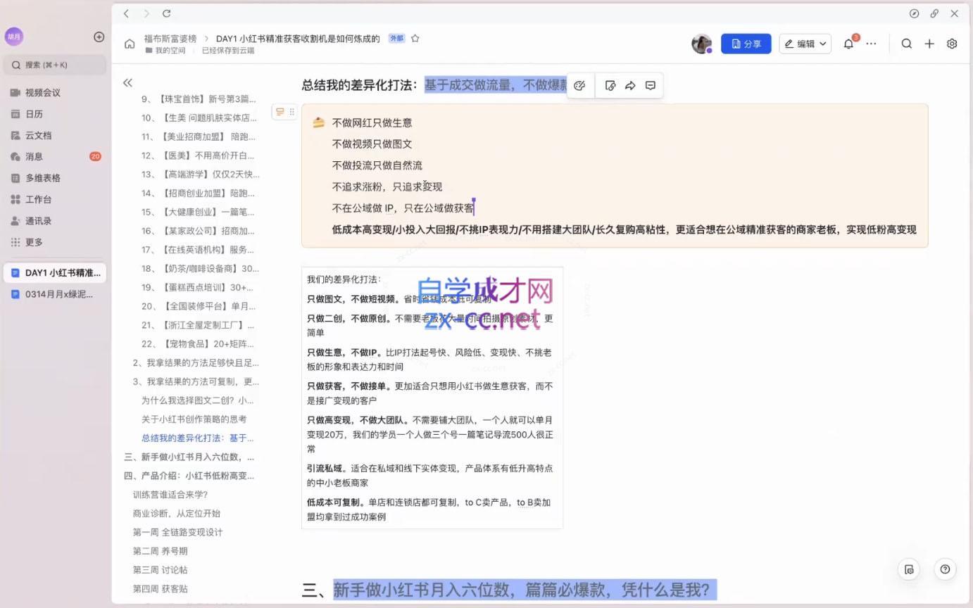Open the text highlight color palette

click(x=579, y=85)
